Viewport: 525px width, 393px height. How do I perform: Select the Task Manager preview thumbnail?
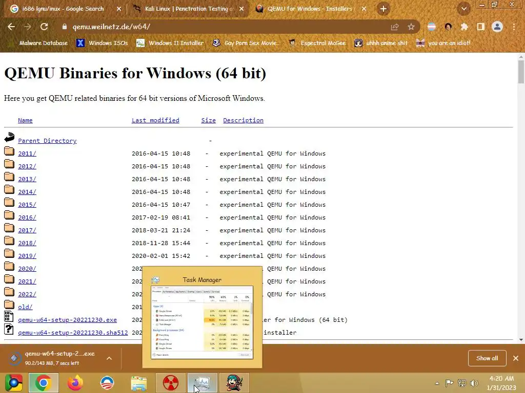pyautogui.click(x=202, y=317)
